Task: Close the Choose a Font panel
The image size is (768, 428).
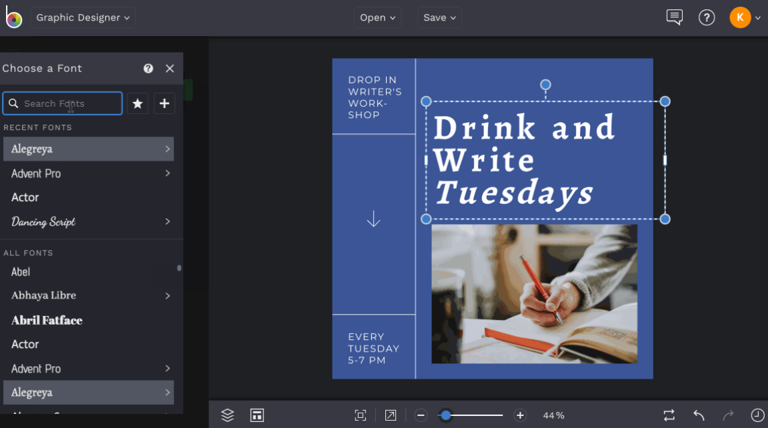Action: [x=170, y=69]
